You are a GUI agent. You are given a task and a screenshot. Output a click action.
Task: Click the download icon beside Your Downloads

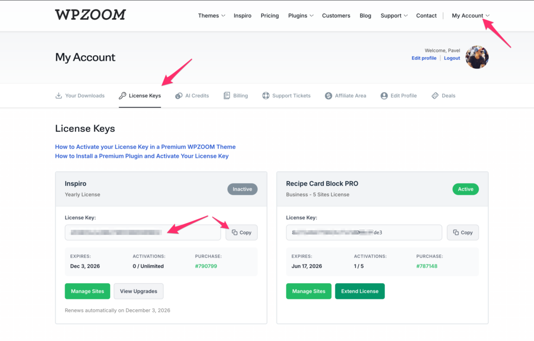pos(58,96)
